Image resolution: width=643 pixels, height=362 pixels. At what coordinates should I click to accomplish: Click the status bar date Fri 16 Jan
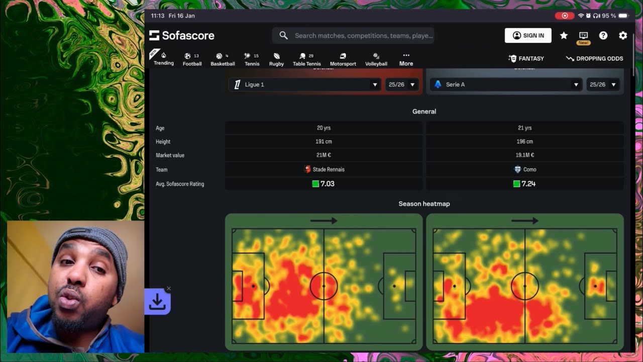coord(182,16)
